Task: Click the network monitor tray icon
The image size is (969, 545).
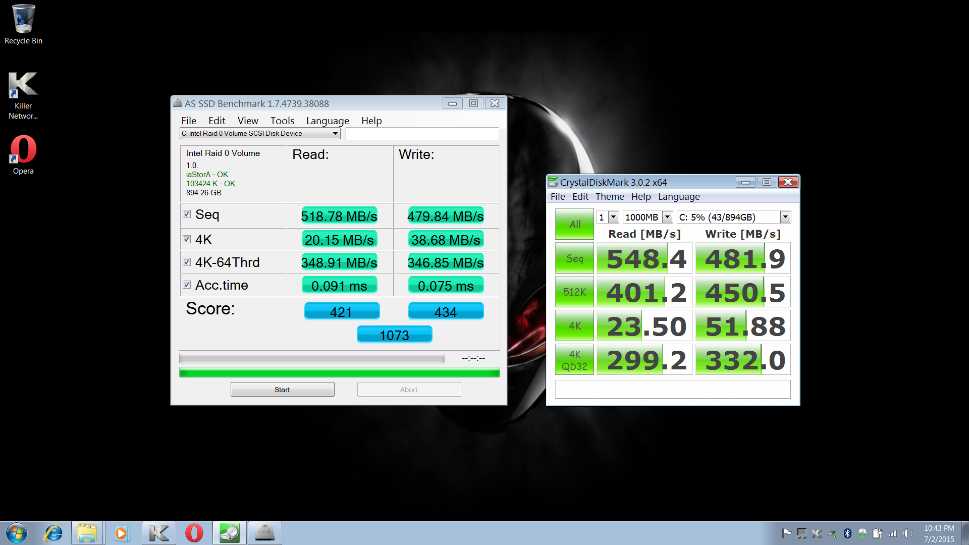Action: pyautogui.click(x=801, y=533)
